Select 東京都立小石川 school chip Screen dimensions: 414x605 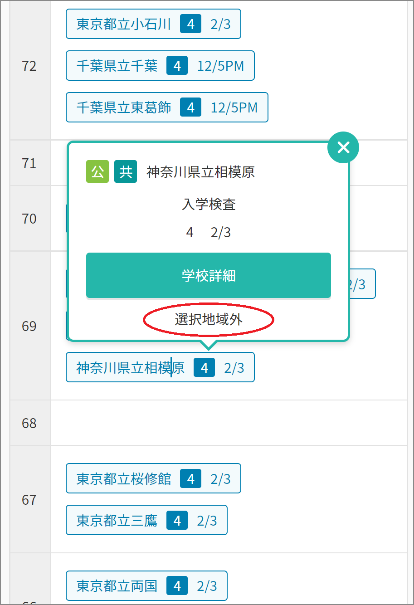pyautogui.click(x=153, y=24)
